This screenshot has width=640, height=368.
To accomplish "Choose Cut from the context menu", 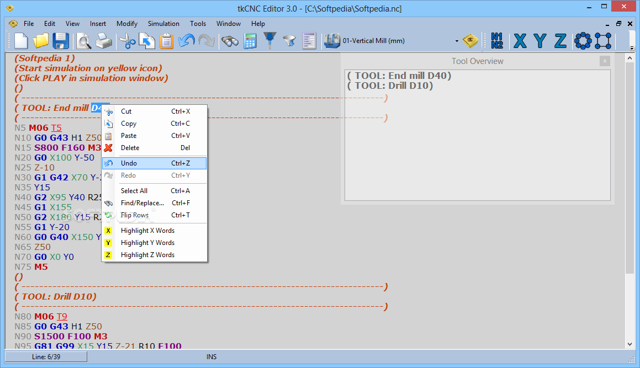I will [x=154, y=111].
